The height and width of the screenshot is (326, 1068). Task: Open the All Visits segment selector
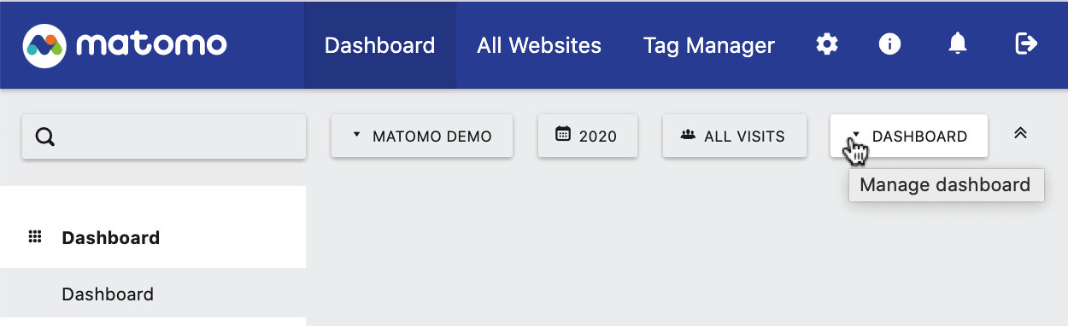pyautogui.click(x=735, y=136)
